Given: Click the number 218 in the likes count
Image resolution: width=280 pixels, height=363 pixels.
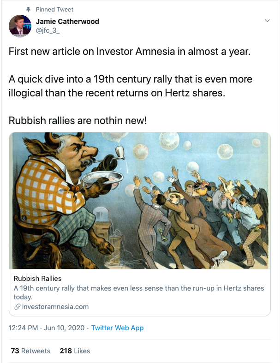Looking at the screenshot, I should coord(66,351).
